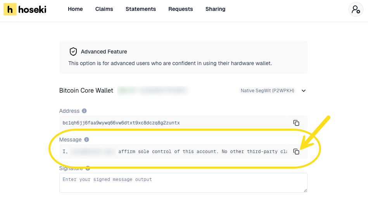Viewport: 368px width, 212px height.
Task: Click the Signature textarea resize handle
Action: coord(305,190)
